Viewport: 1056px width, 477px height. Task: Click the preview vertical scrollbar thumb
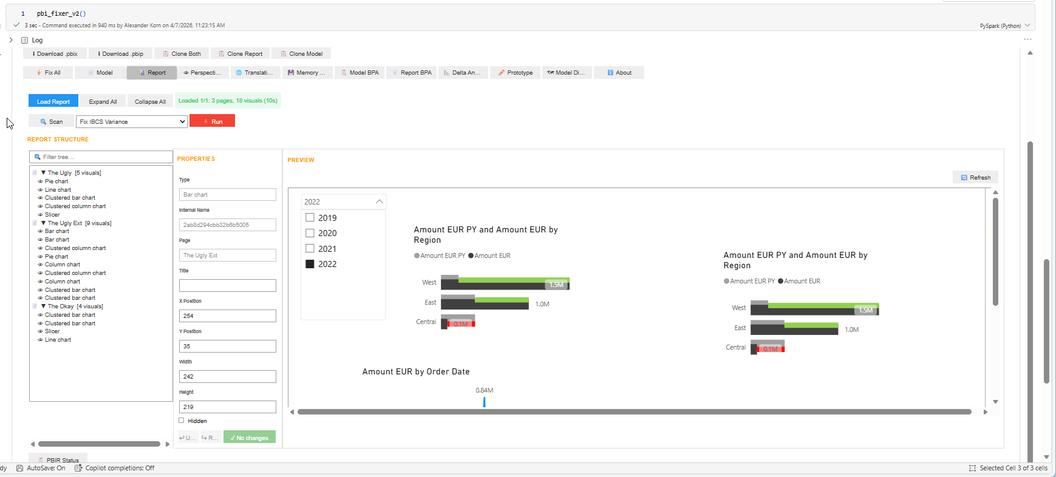tap(995, 251)
